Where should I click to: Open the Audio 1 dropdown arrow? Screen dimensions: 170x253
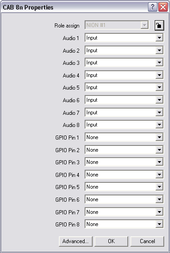pos(159,38)
